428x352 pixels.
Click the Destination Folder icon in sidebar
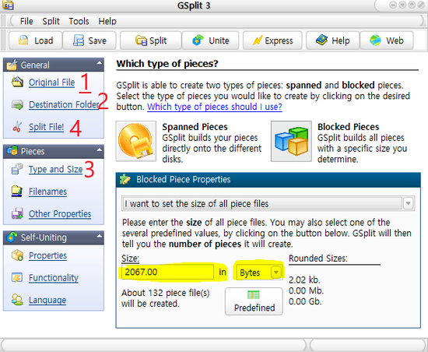17,104
